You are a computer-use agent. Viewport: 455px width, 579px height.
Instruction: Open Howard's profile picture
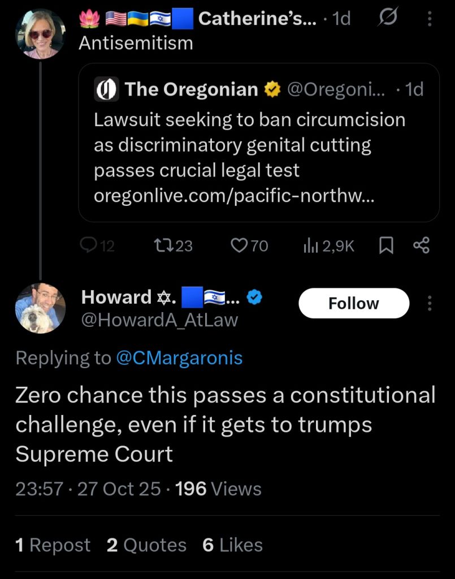(40, 308)
